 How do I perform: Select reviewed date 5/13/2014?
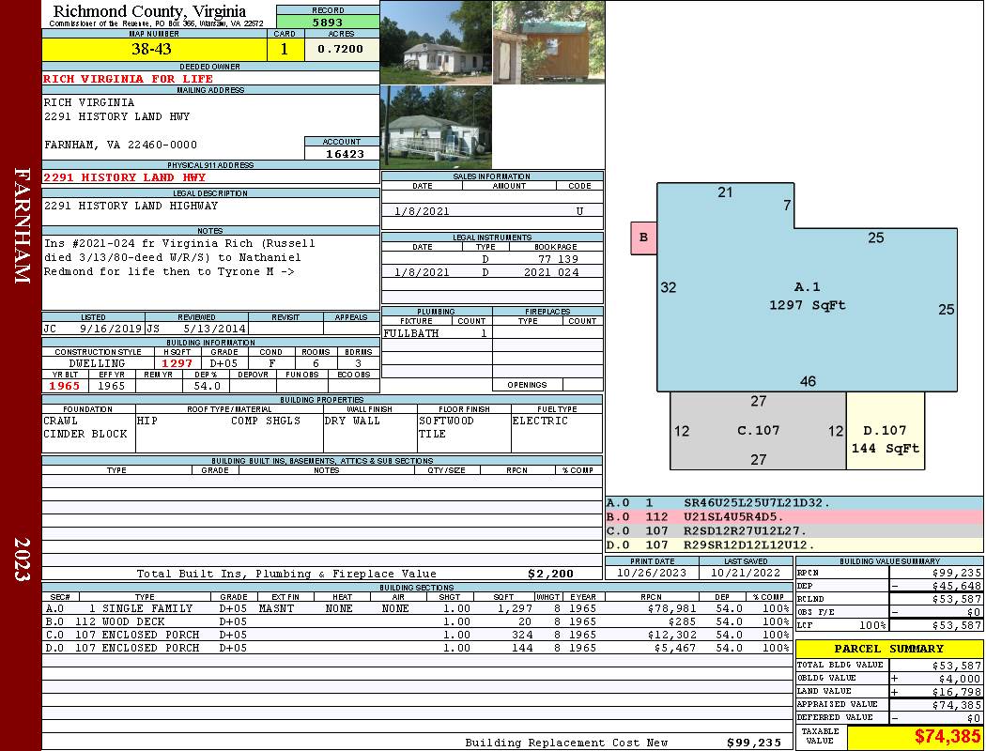[214, 328]
